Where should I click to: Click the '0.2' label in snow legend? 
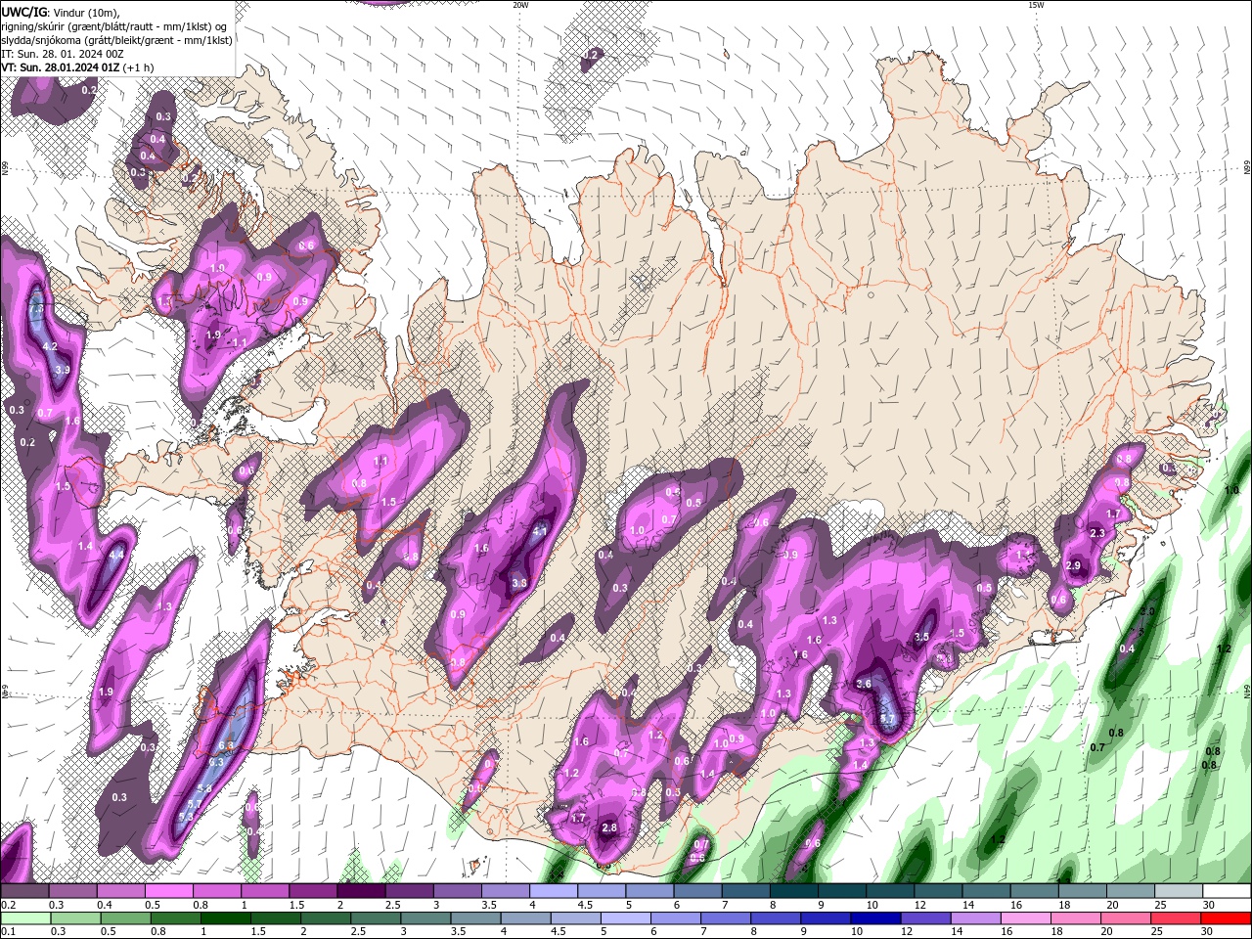pos(8,905)
